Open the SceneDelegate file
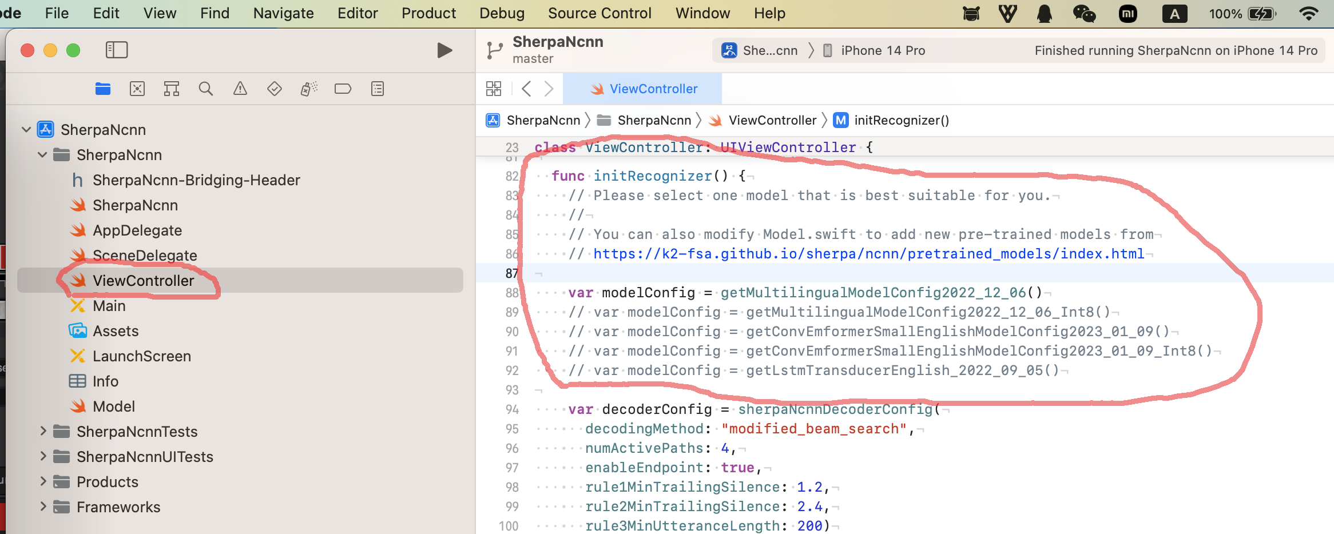Viewport: 1334px width, 534px height. coord(145,256)
